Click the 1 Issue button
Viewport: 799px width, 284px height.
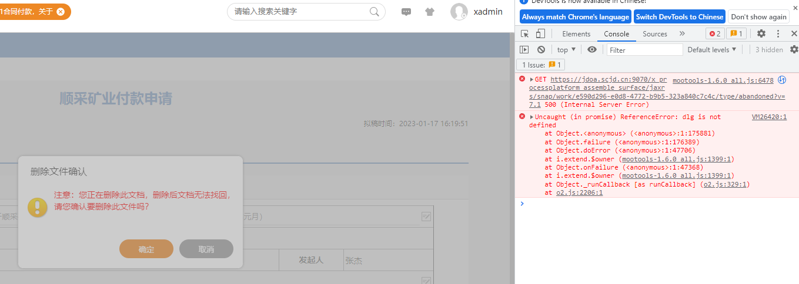[540, 65]
